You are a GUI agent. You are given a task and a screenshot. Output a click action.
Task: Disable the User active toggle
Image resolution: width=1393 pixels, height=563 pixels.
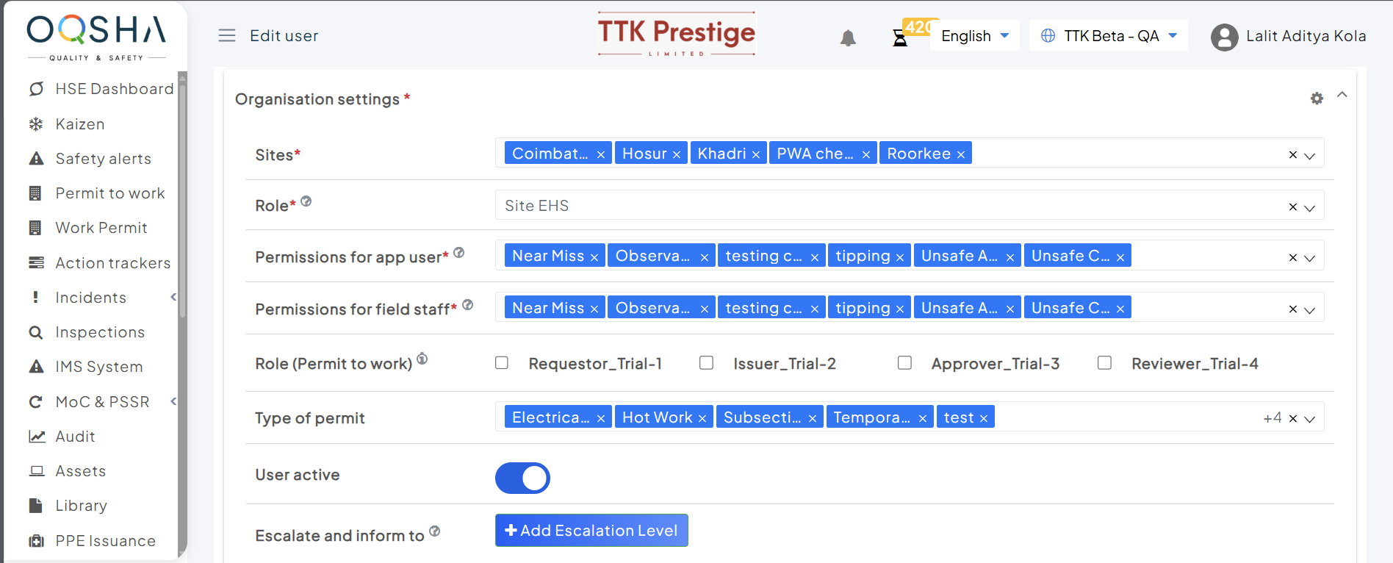click(522, 478)
